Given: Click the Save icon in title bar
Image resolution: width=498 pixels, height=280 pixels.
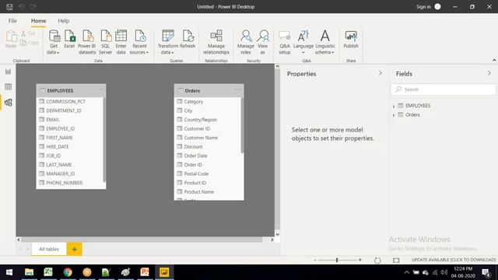Looking at the screenshot, I should tap(9, 7).
